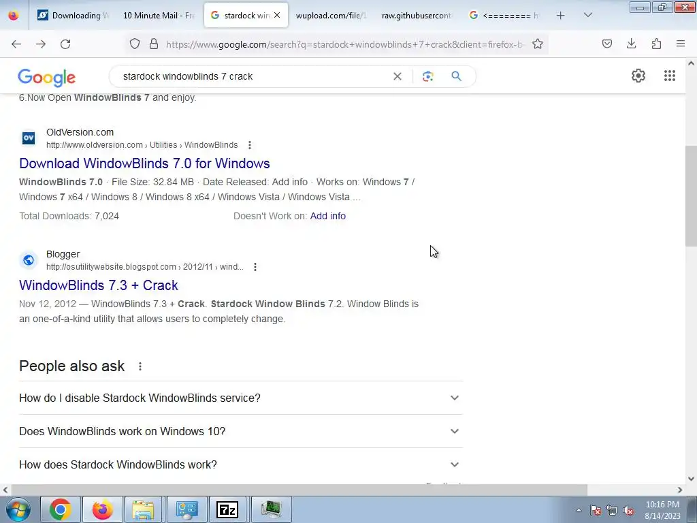The height and width of the screenshot is (523, 697).
Task: Launch Chrome from taskbar
Action: (60, 509)
